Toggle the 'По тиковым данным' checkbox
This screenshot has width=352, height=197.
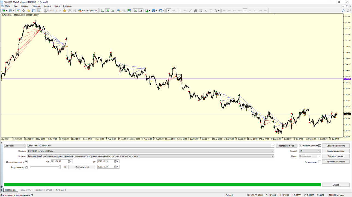(320, 146)
